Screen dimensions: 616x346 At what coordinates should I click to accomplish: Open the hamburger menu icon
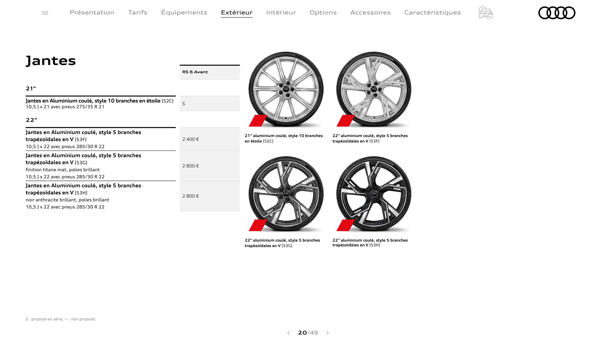tap(45, 13)
